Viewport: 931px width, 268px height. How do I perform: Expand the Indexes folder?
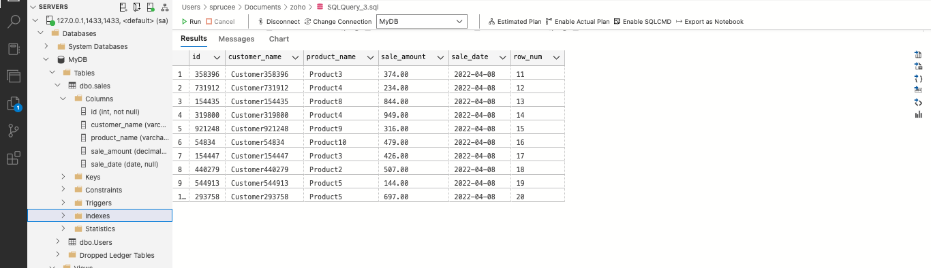tap(63, 216)
